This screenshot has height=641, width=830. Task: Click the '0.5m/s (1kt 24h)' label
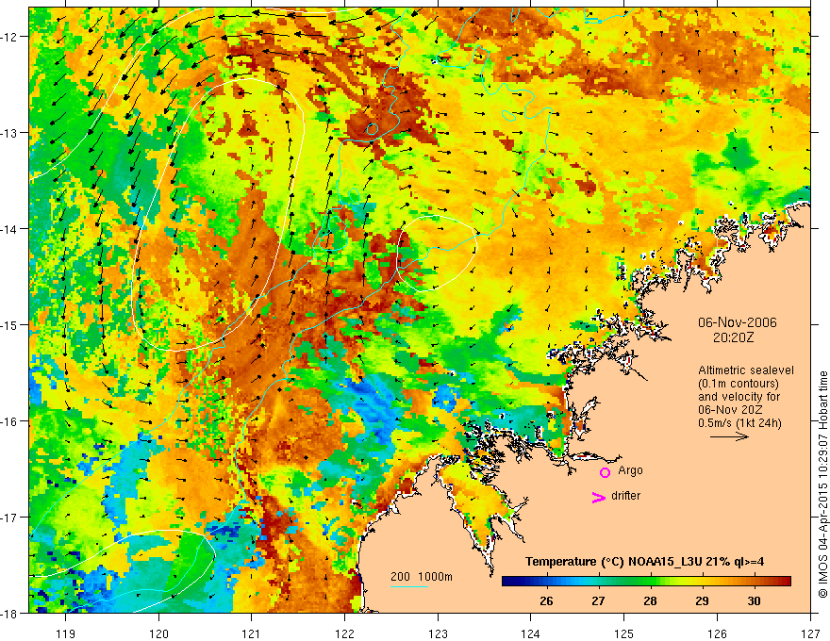coord(739,423)
